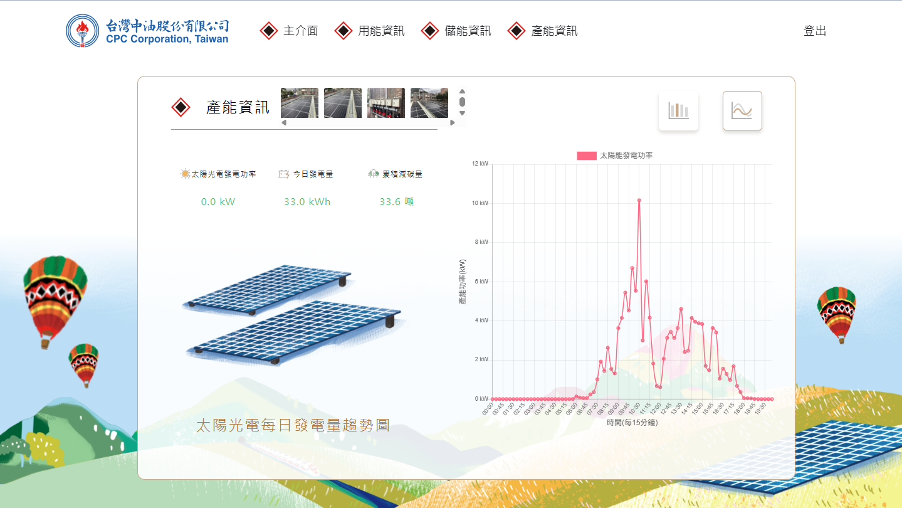
Task: Select the first solar panel thumbnail
Action: point(300,103)
